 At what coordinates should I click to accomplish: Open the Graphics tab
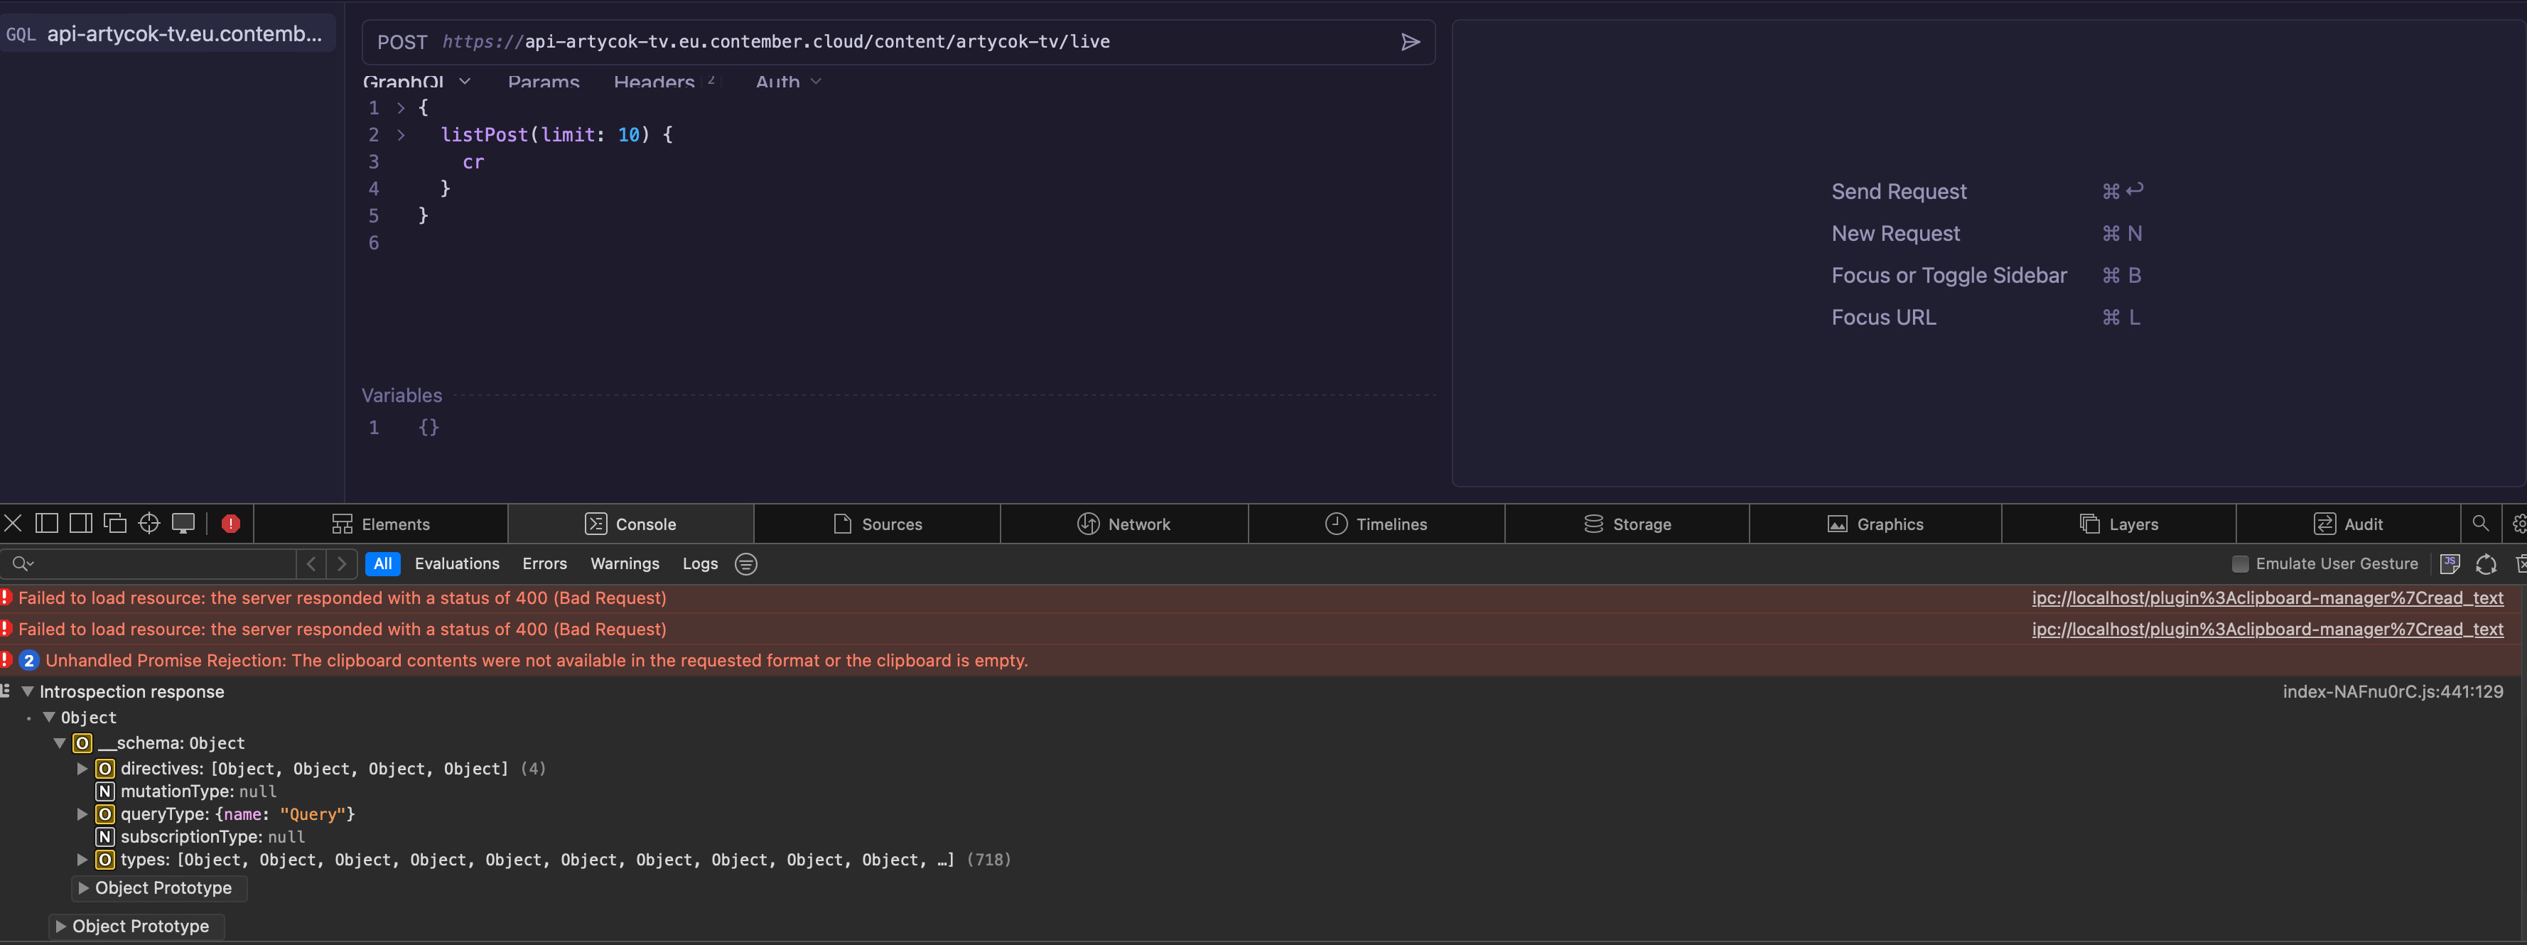coord(1875,524)
